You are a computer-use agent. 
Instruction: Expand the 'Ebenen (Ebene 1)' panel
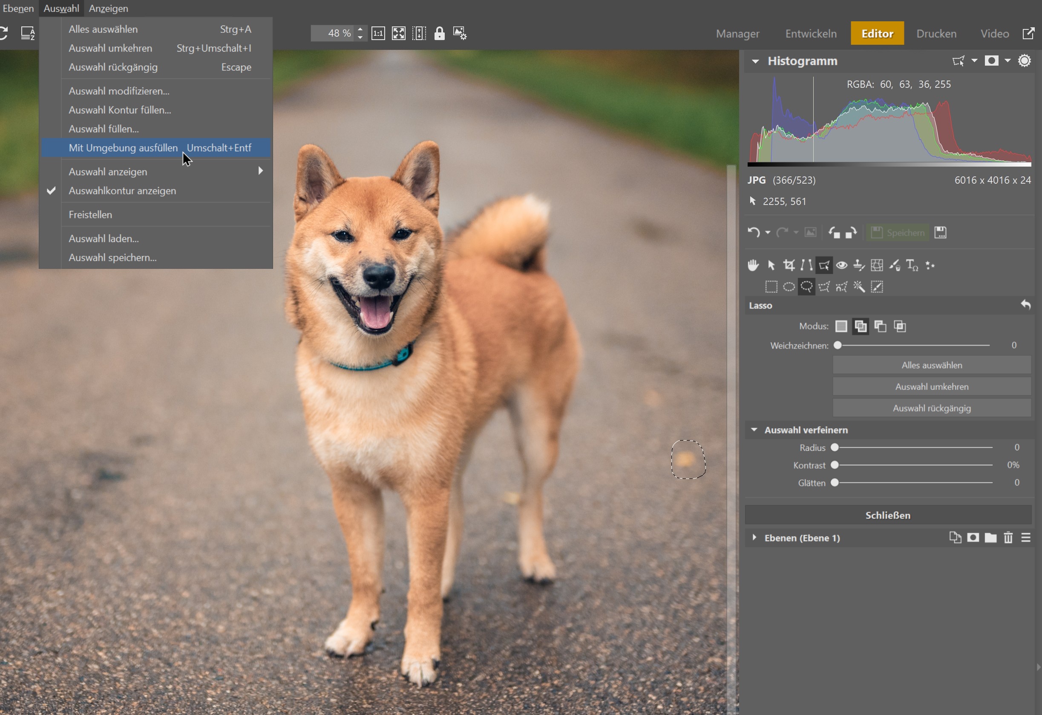click(754, 537)
